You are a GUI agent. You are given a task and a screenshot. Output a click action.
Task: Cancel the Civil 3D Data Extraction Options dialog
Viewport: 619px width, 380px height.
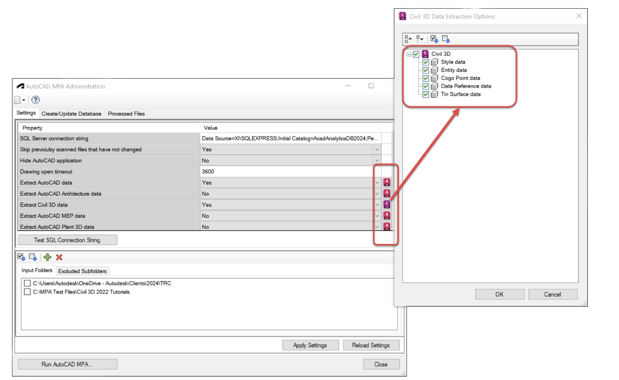point(553,294)
